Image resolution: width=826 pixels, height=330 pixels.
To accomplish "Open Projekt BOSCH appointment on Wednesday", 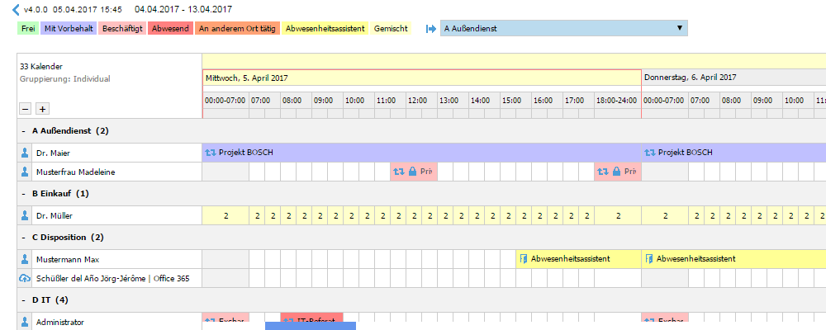I will [x=421, y=152].
